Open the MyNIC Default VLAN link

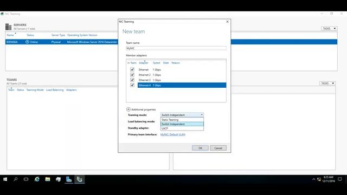(172, 134)
